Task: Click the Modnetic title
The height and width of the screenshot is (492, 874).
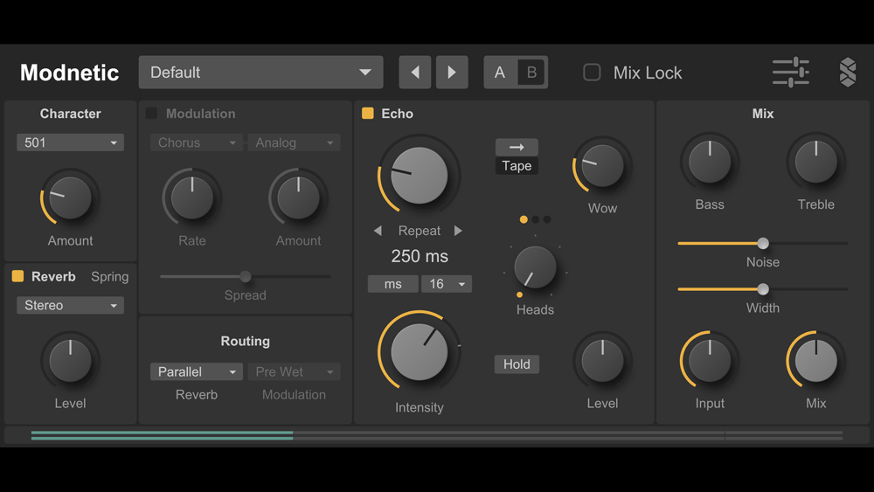Action: [x=70, y=73]
